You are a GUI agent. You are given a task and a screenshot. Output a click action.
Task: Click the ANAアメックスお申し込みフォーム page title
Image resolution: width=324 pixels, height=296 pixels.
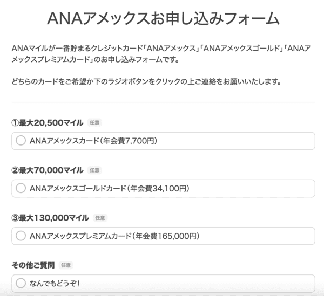[x=163, y=19]
